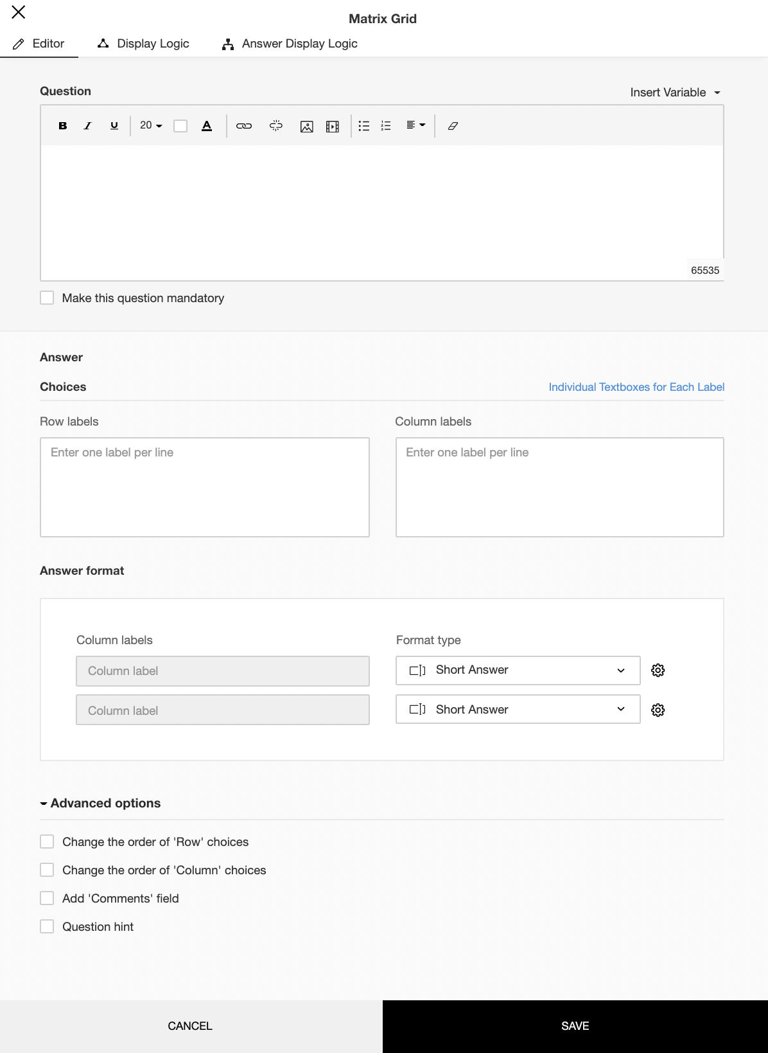This screenshot has height=1053, width=768.
Task: Enable 'Make this question mandatory' checkbox
Action: (47, 298)
